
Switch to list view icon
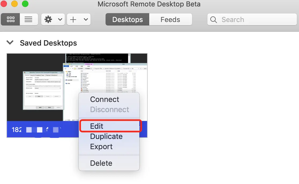pyautogui.click(x=29, y=19)
